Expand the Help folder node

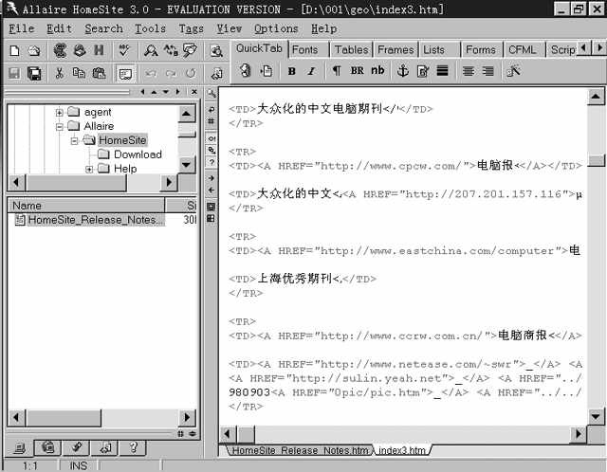(x=90, y=169)
